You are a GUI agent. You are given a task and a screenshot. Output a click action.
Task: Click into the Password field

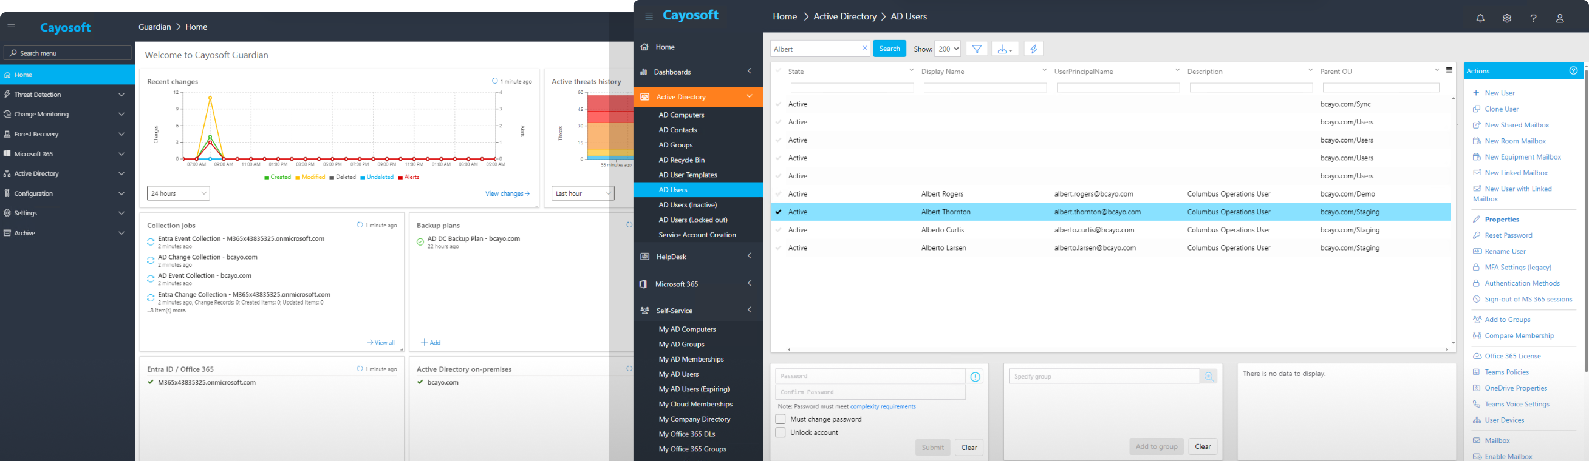click(x=870, y=376)
